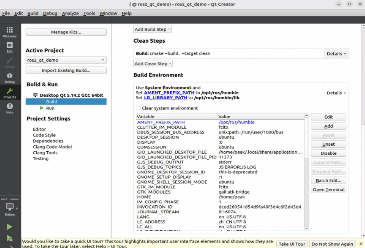The width and height of the screenshot is (365, 248).
Task: Switch to Edit mode
Action: tap(9, 47)
